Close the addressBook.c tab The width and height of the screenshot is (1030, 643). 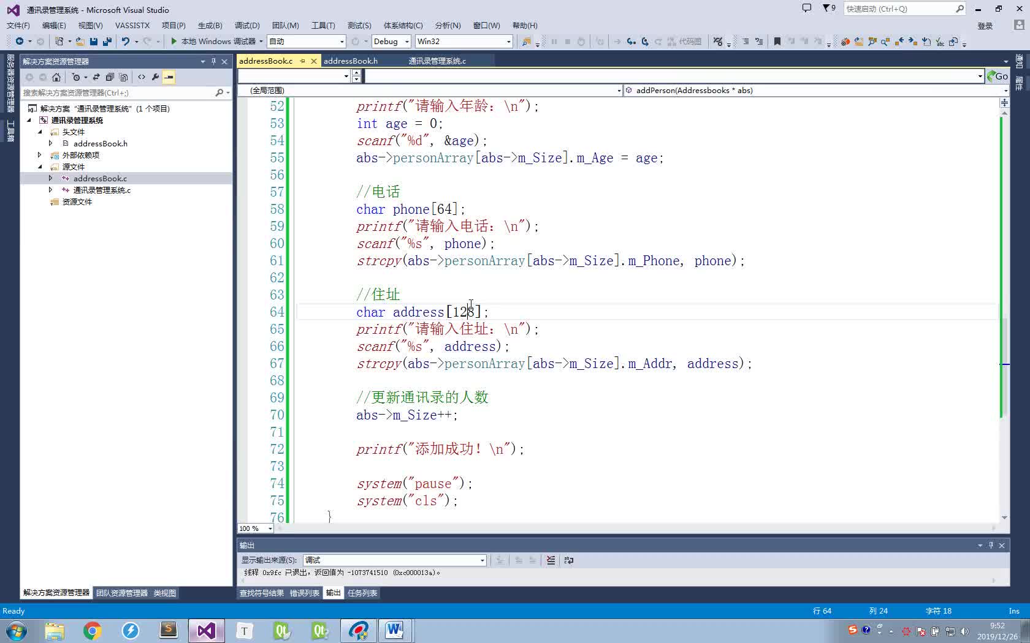coord(314,61)
